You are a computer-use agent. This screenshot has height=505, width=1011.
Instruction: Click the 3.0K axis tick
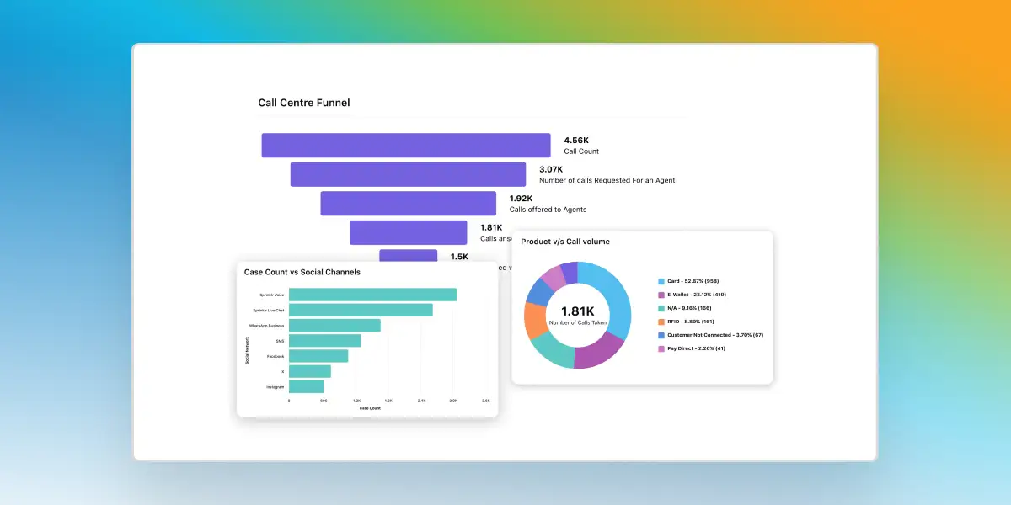pyautogui.click(x=453, y=401)
